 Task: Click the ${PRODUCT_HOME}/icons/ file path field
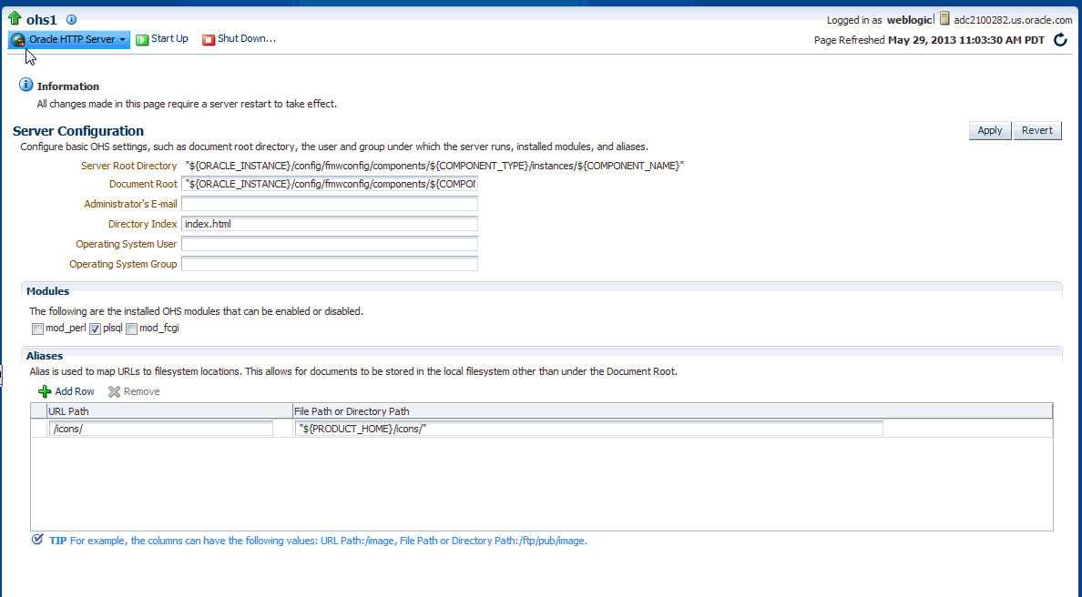pyautogui.click(x=588, y=429)
